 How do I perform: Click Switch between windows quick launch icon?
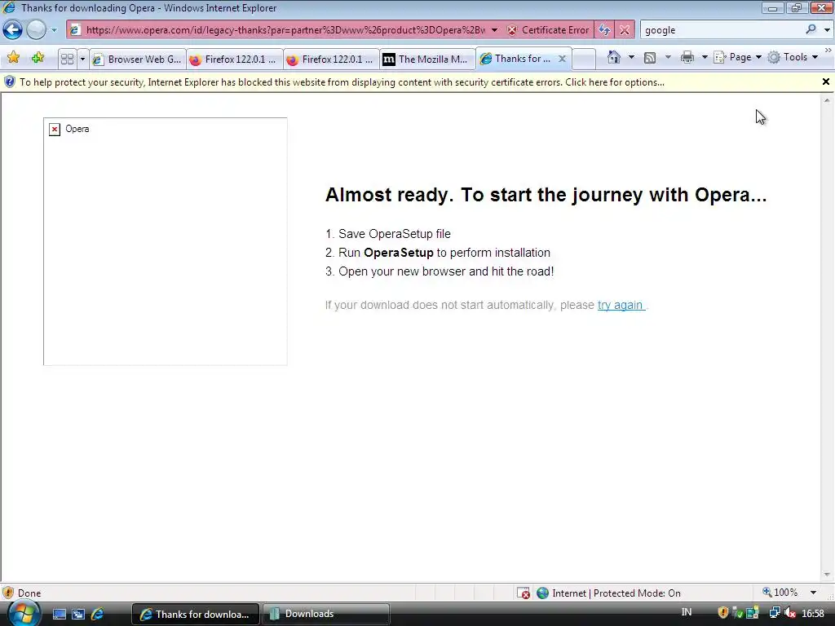click(78, 615)
